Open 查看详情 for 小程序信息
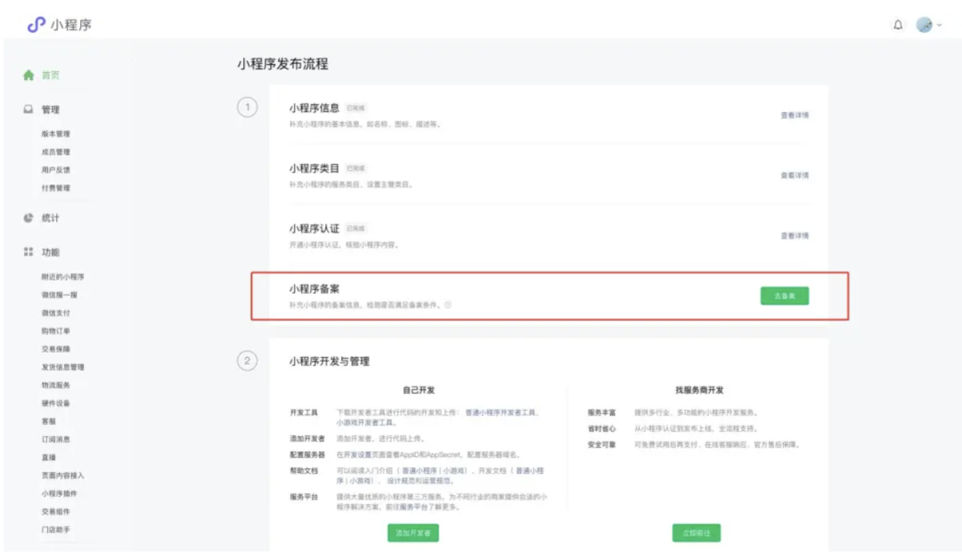Screen dimensions: 962x553 [x=795, y=115]
